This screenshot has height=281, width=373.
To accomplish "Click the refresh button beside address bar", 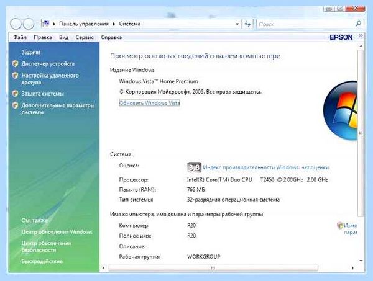I will click(247, 24).
